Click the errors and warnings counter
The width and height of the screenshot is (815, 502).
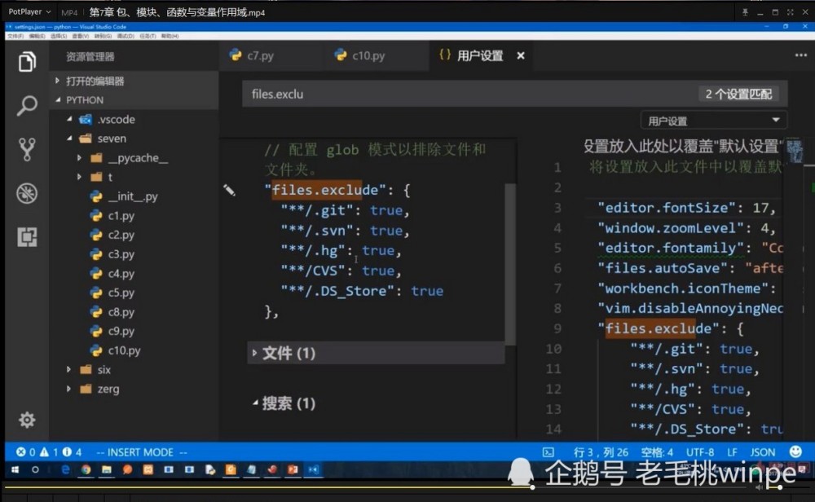coord(49,452)
